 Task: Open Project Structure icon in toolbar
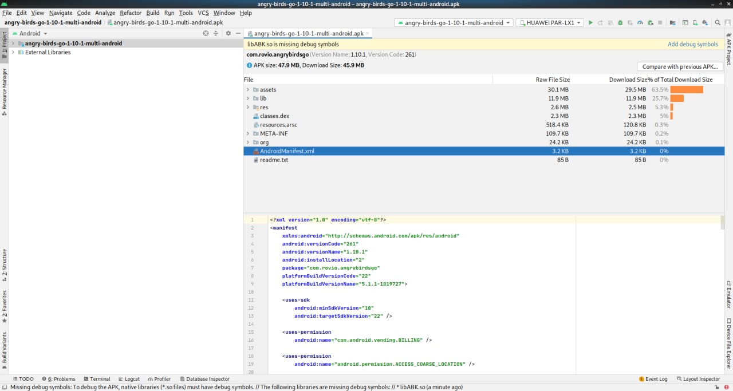673,23
